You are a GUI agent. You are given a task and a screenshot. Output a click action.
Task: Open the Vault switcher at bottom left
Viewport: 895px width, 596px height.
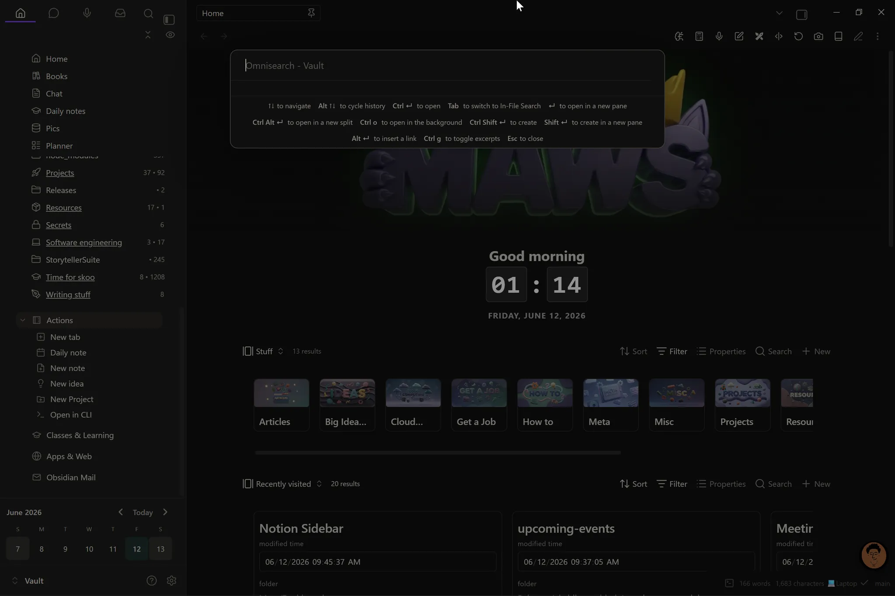click(x=27, y=581)
